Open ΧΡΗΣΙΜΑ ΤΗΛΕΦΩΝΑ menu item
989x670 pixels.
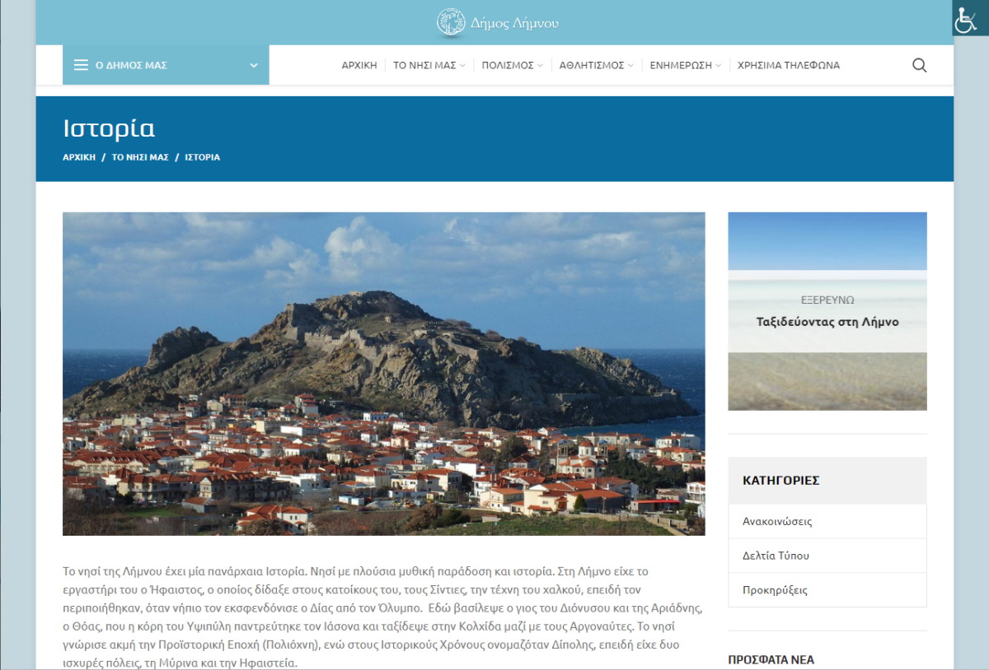tap(788, 65)
